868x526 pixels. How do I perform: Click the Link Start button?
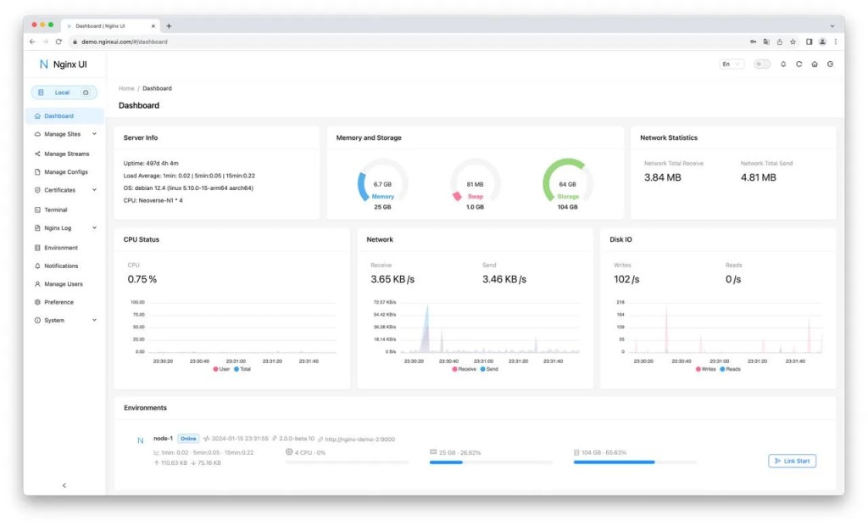(x=792, y=461)
